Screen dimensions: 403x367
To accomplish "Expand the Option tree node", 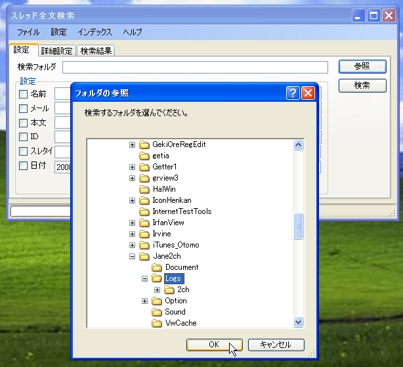I will pos(144,301).
